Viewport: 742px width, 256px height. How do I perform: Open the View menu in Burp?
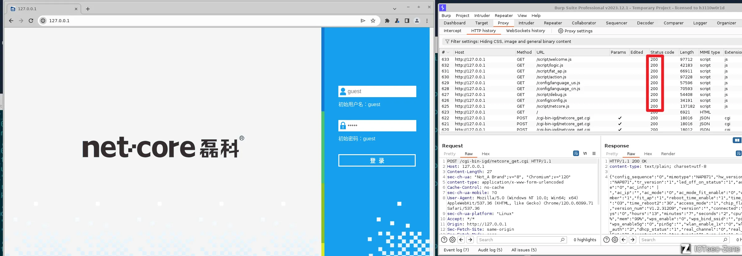click(x=522, y=15)
